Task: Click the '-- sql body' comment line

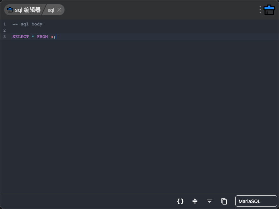Action: tap(28, 24)
